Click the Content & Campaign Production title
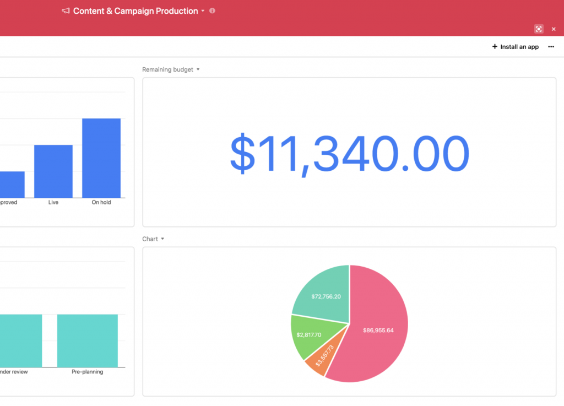Image resolution: width=564 pixels, height=406 pixels. pyautogui.click(x=135, y=11)
